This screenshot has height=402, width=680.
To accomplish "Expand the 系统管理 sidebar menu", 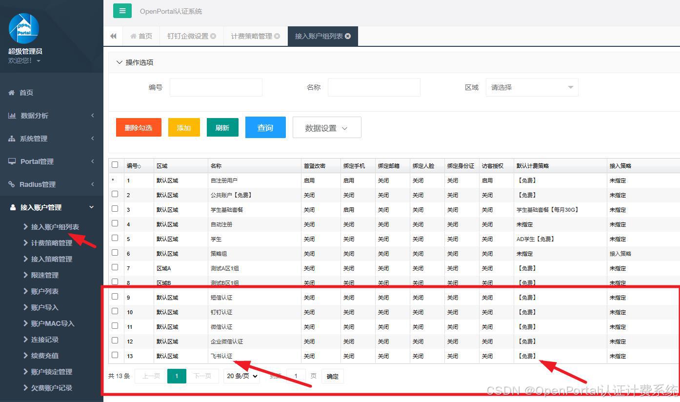I will point(52,139).
